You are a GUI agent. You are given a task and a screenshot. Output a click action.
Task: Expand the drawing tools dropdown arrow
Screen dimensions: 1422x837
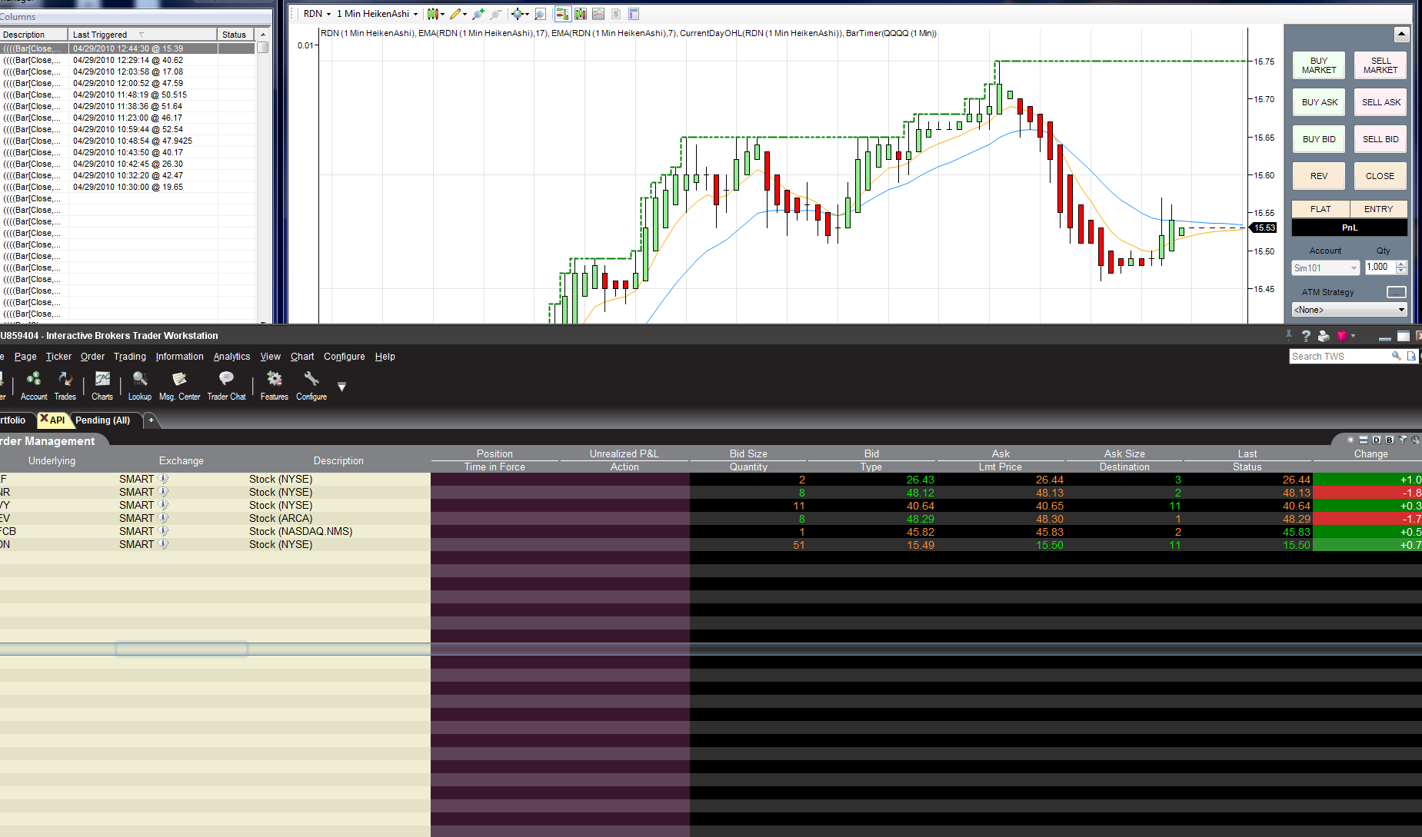click(x=465, y=15)
